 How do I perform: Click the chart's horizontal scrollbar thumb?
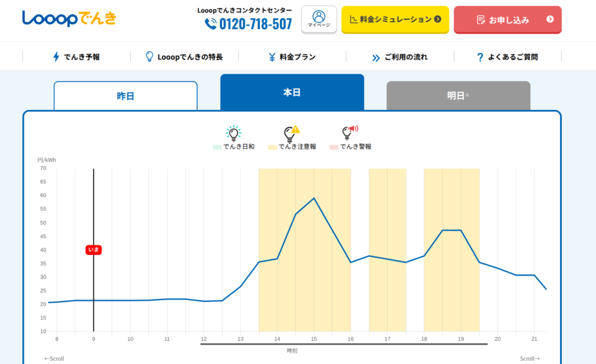click(x=344, y=344)
